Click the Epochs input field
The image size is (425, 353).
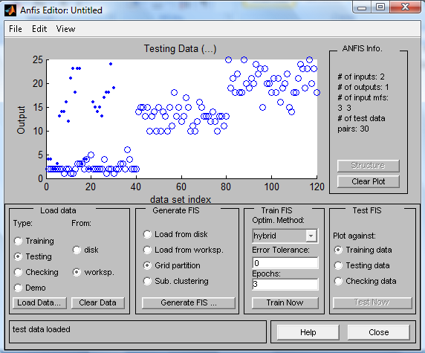285,284
